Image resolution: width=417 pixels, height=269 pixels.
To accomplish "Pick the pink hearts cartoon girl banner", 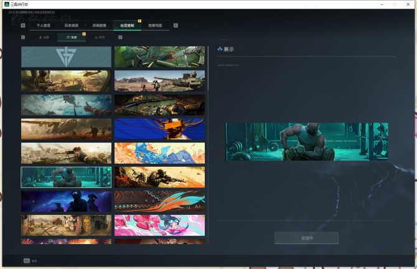I will coord(159,225).
